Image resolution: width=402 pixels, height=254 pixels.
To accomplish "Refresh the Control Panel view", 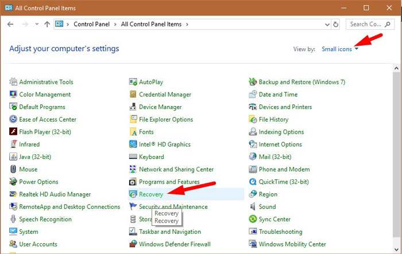I will (x=335, y=24).
